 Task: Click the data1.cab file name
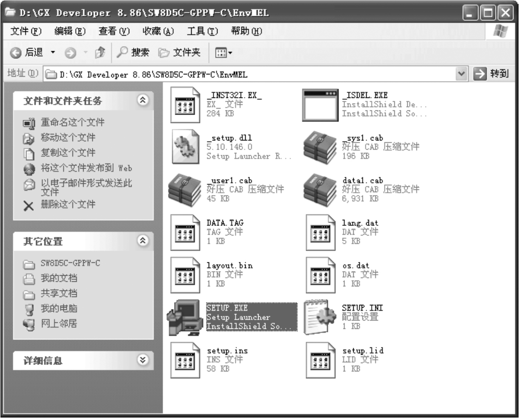tap(362, 181)
